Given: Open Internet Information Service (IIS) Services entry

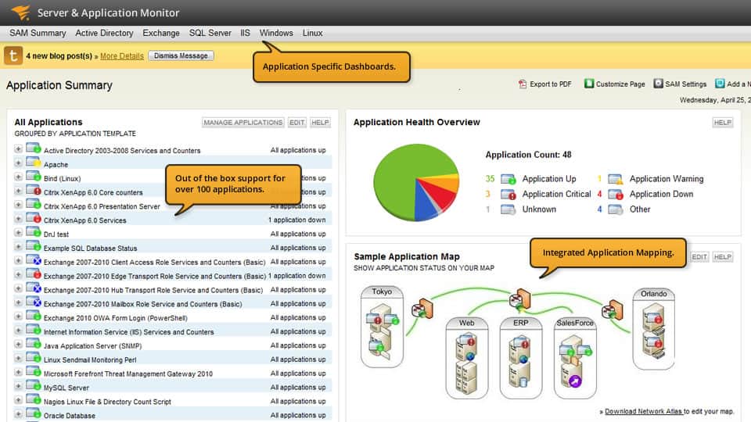Looking at the screenshot, I should click(x=129, y=332).
